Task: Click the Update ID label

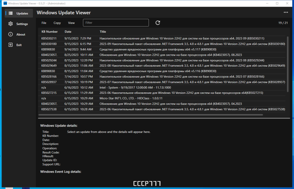Action: pos(50,160)
